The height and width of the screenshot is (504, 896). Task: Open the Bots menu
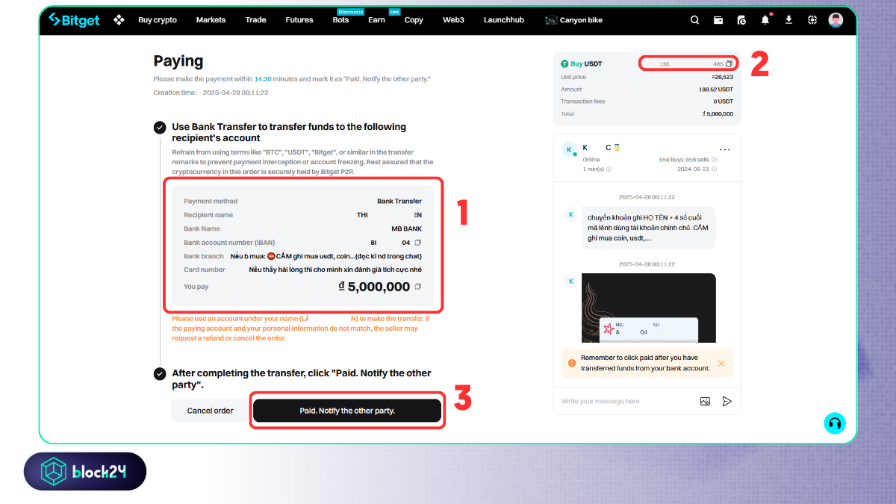click(x=340, y=20)
